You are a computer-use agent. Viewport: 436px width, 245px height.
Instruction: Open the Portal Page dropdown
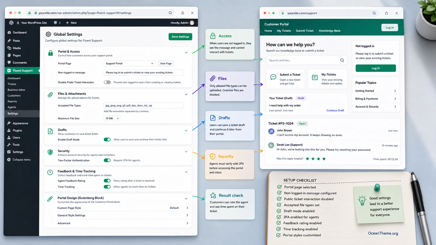130,64
